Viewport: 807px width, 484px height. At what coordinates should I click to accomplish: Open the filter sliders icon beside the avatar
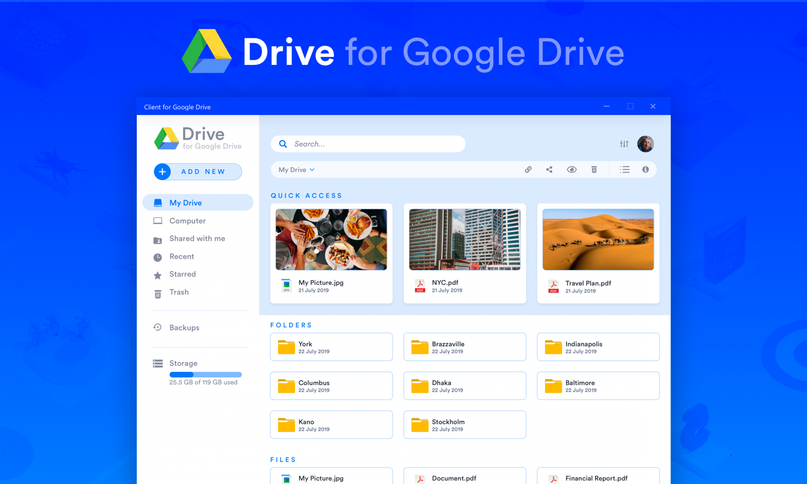(624, 144)
